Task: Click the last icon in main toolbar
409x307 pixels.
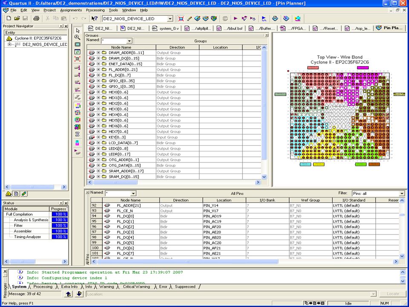Action: point(298,18)
